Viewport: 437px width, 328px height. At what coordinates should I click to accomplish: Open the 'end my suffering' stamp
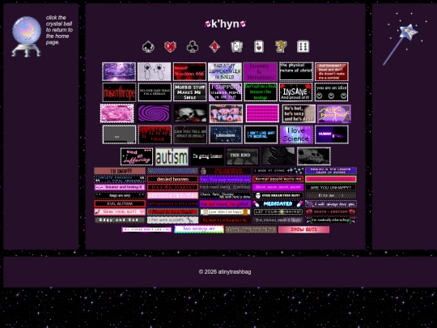pos(137,156)
